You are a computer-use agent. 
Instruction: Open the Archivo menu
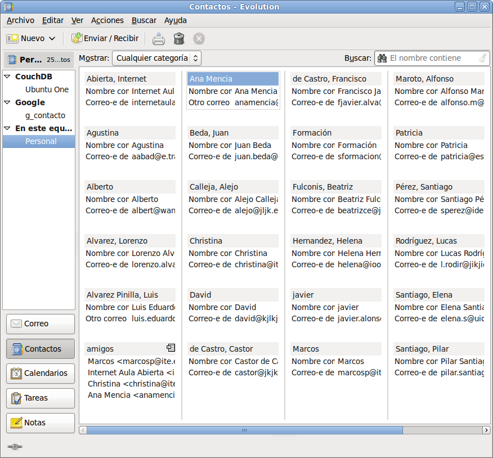tap(20, 20)
